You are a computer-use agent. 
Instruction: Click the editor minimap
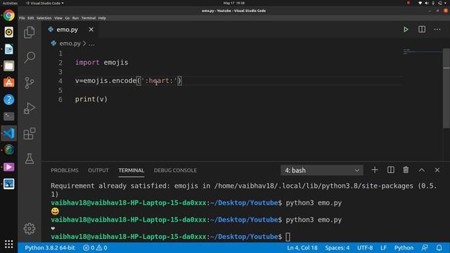pyautogui.click(x=422, y=52)
